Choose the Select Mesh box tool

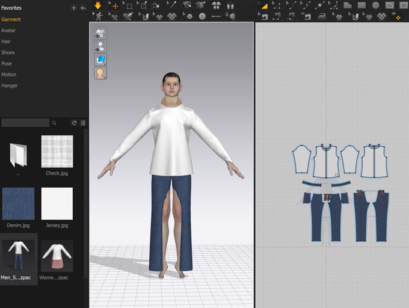click(x=128, y=5)
